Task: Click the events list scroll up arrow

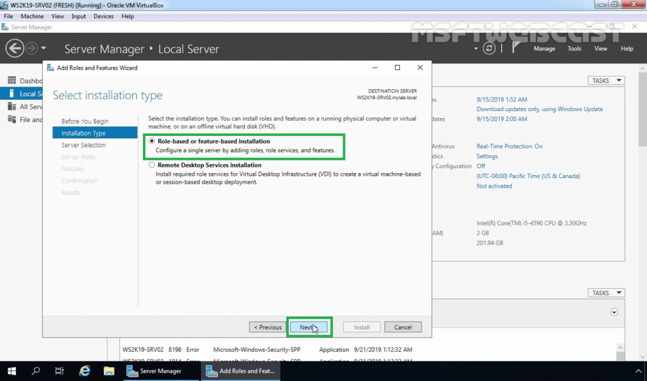Action: [x=620, y=348]
